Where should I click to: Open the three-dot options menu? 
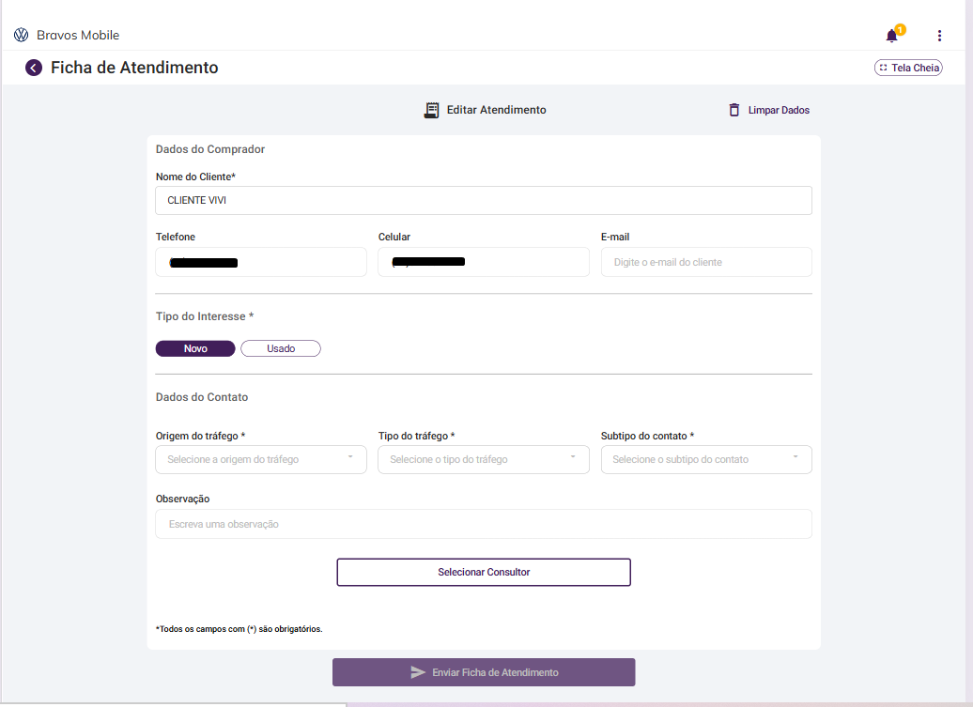tap(939, 36)
